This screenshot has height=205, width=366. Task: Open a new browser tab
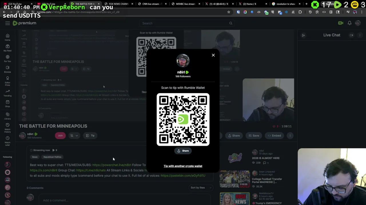tap(306, 4)
